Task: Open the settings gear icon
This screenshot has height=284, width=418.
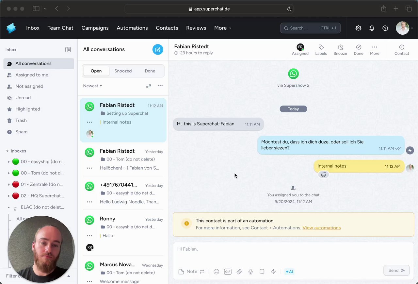Action: coord(359,28)
